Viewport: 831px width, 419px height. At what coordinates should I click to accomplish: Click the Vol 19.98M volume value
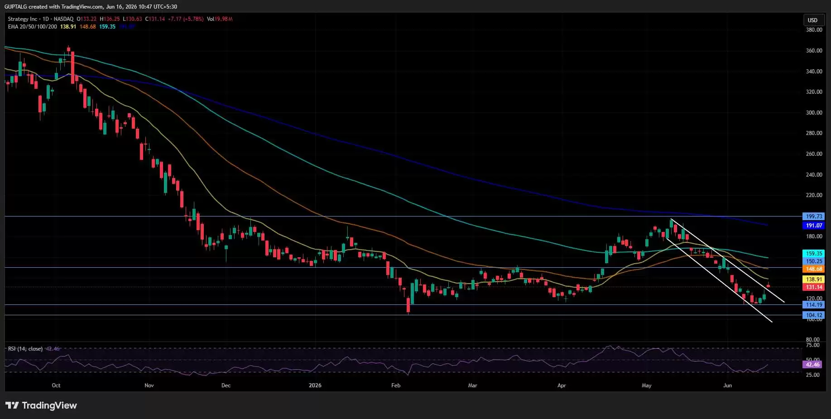(x=220, y=19)
